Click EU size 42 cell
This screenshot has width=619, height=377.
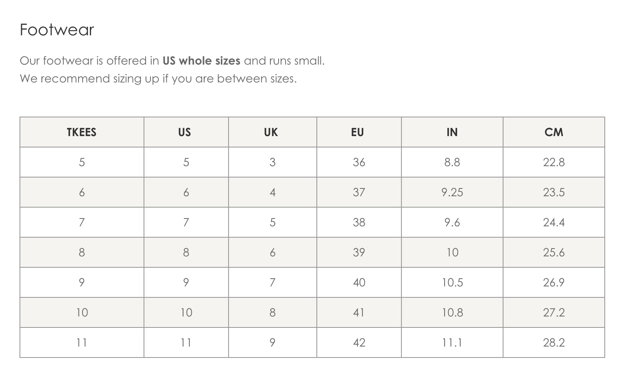359,342
